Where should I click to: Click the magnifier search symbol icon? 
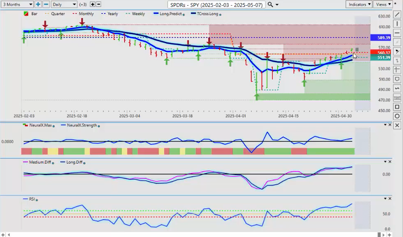tap(270, 4)
